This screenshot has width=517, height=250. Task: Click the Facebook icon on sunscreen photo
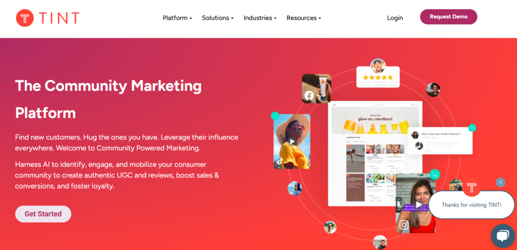[309, 95]
